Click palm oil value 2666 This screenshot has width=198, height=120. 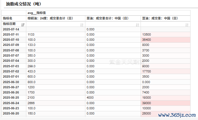(31, 103)
